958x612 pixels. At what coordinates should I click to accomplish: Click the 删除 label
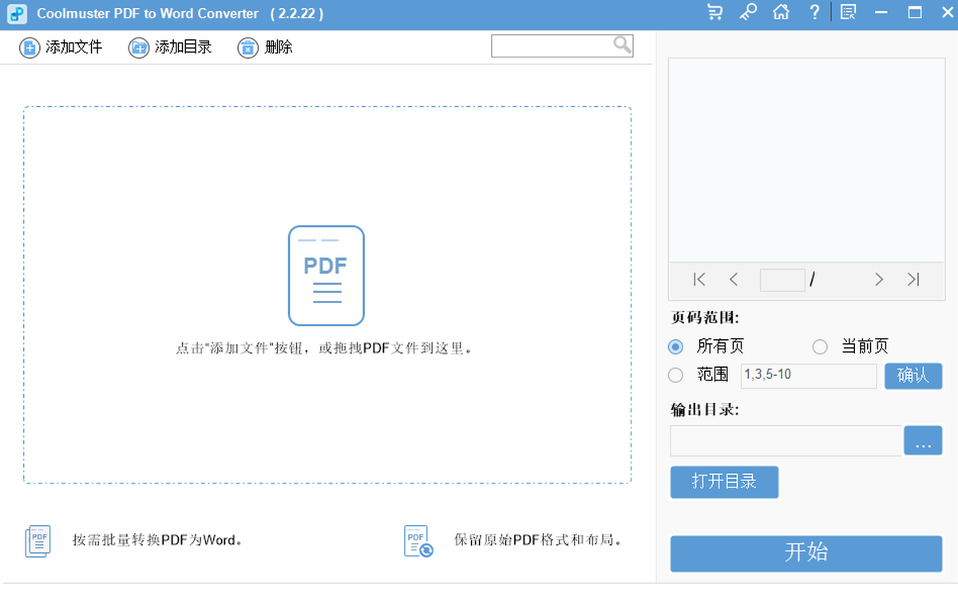click(x=279, y=47)
